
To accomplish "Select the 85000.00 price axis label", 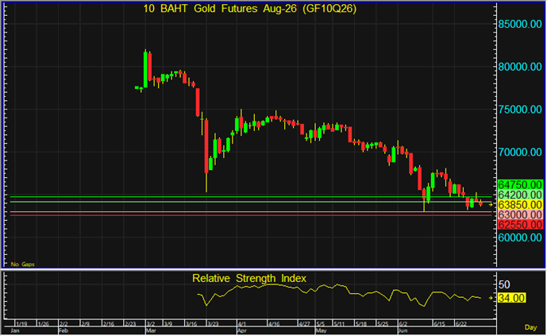I will tap(520, 25).
